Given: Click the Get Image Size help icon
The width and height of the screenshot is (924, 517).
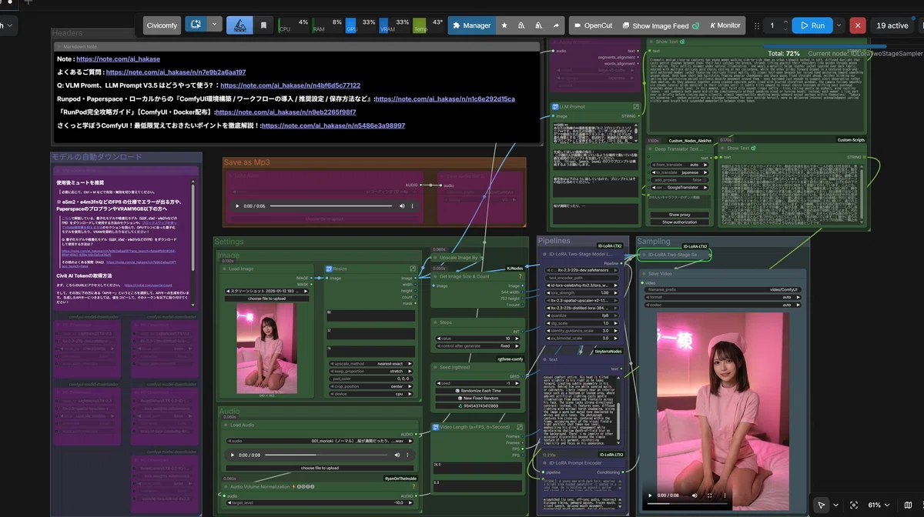Looking at the screenshot, I should coord(521,276).
